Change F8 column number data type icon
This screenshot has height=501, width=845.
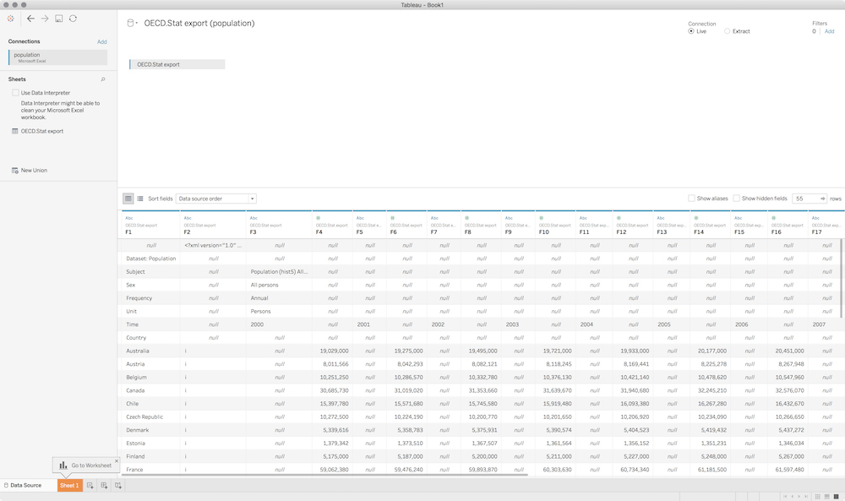point(466,218)
